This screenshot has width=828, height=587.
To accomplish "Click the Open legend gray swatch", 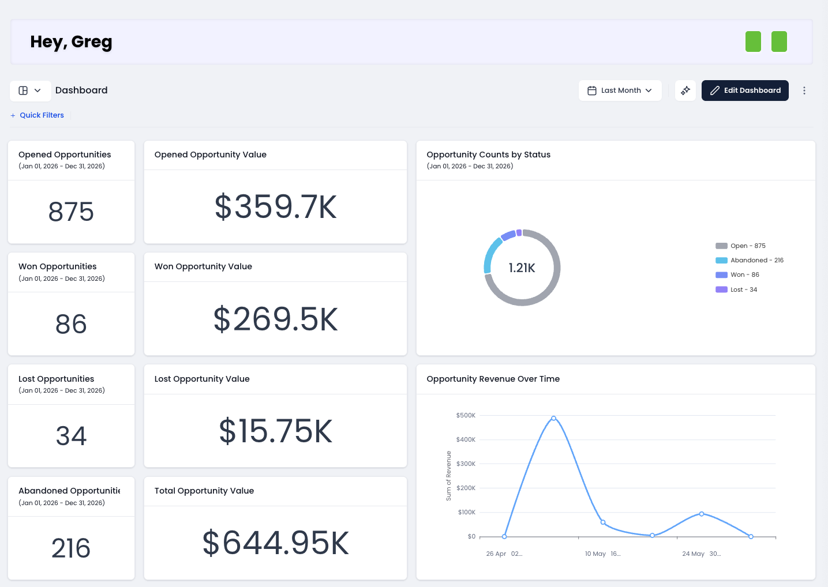I will pos(721,246).
